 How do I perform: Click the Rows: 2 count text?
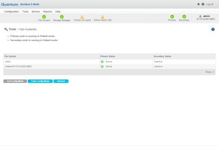[210, 72]
